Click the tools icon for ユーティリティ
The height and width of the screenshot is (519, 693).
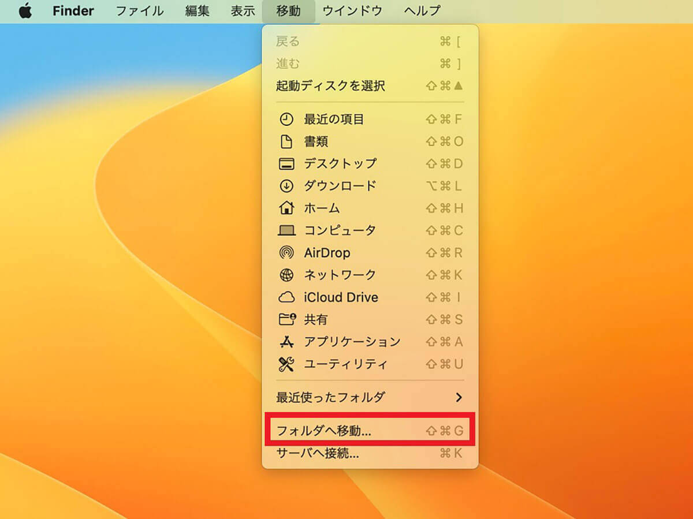point(286,364)
